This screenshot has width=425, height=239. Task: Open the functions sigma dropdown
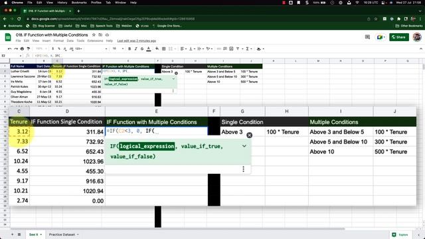tap(248, 48)
